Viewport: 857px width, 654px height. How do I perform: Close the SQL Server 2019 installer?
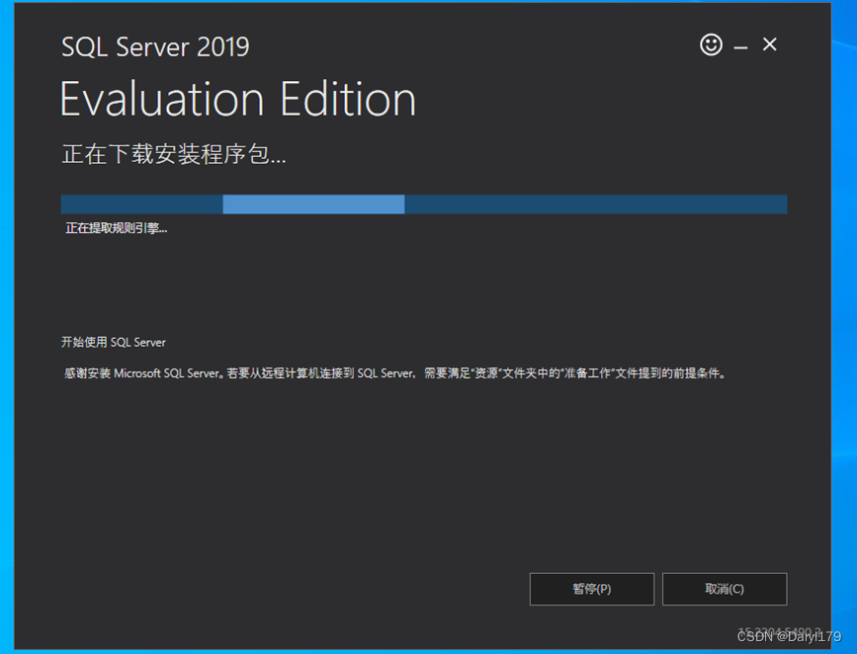point(770,44)
